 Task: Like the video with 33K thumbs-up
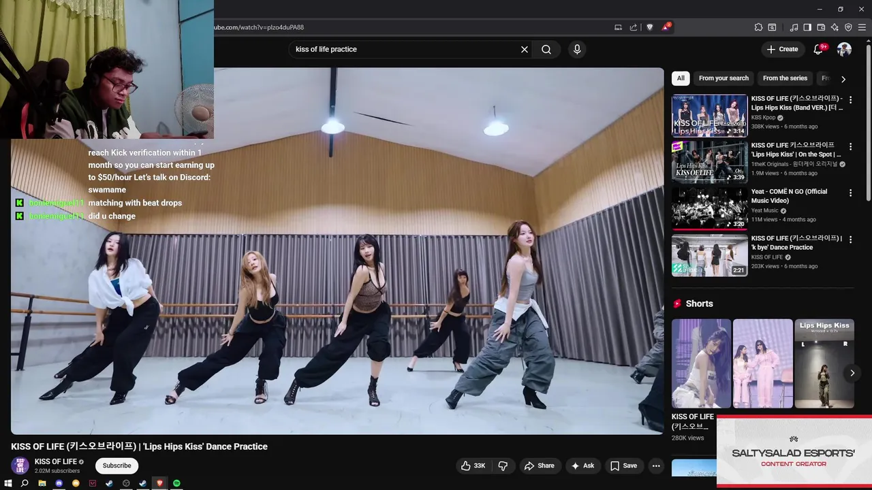pos(473,465)
